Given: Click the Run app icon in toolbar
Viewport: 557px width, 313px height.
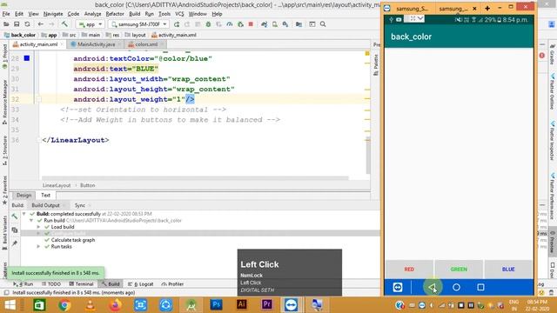Looking at the screenshot, I should [177, 24].
